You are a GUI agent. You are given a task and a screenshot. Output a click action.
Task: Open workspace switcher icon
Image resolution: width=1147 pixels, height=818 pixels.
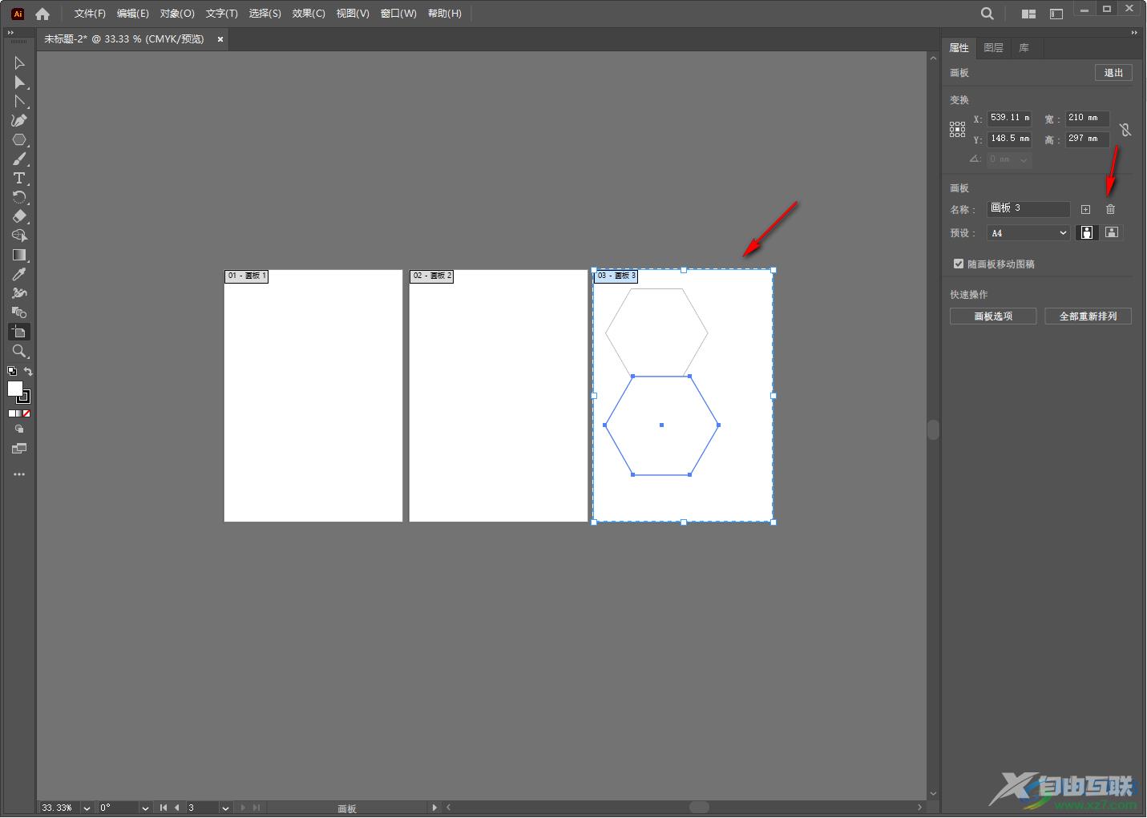pos(1056,14)
